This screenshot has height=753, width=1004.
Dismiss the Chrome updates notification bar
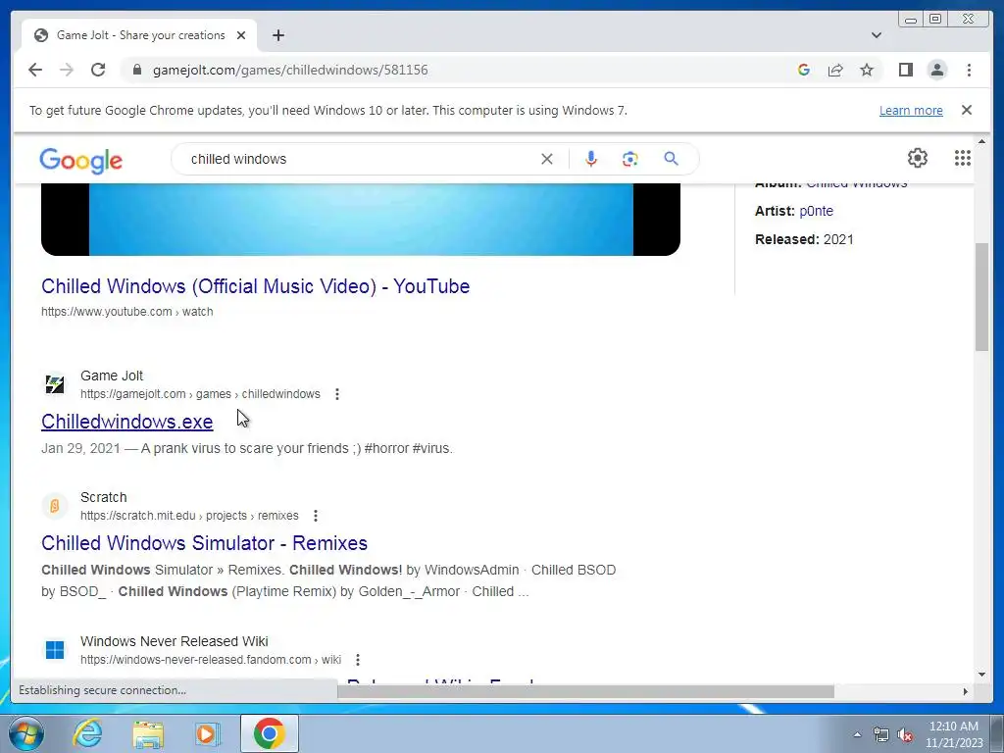966,110
